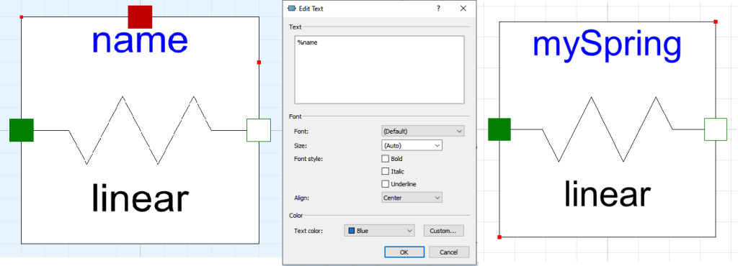Select the spring zigzag line in left diagram

pyautogui.click(x=140, y=130)
